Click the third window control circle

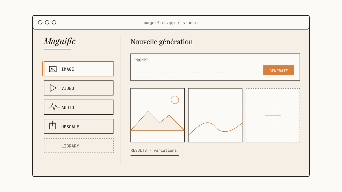pos(54,22)
